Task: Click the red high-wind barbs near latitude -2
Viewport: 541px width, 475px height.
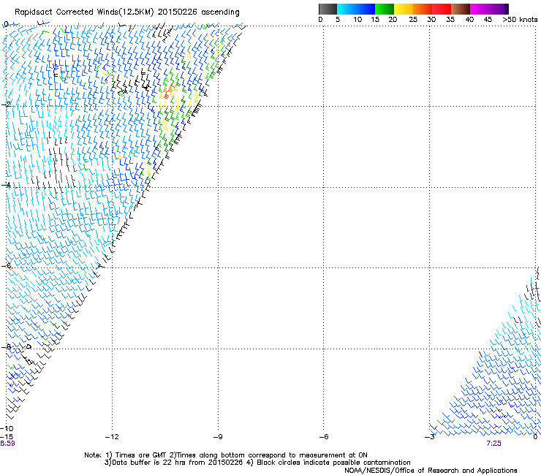Action: (x=167, y=94)
